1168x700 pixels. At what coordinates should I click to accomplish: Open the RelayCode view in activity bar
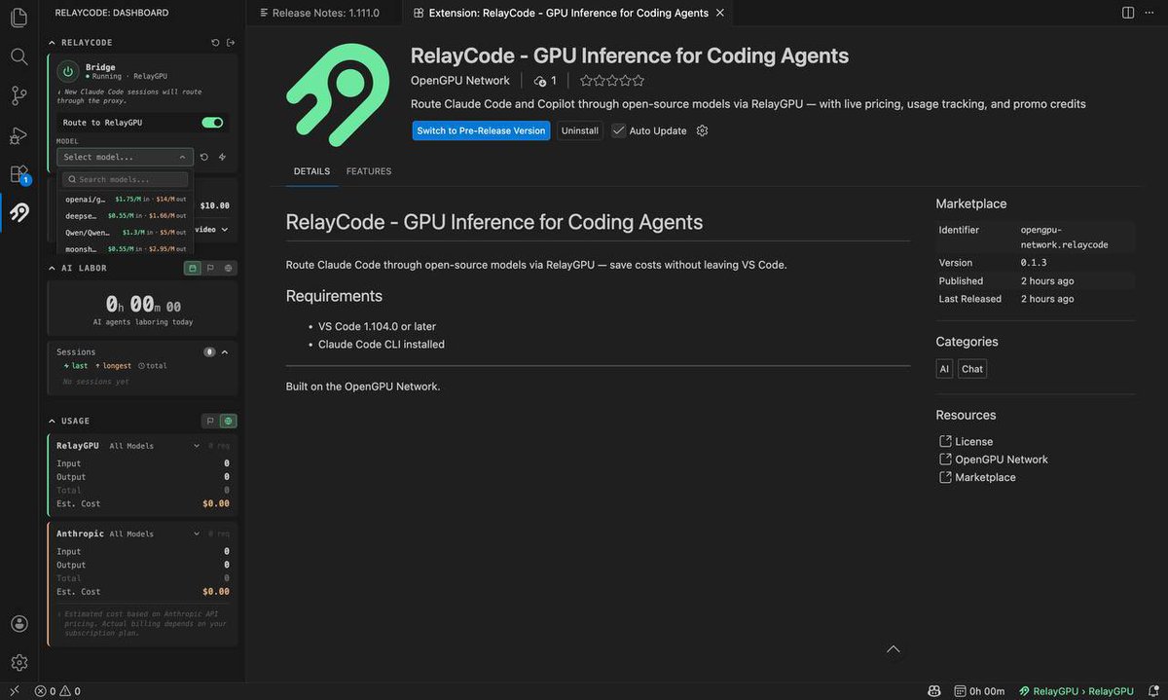point(18,212)
